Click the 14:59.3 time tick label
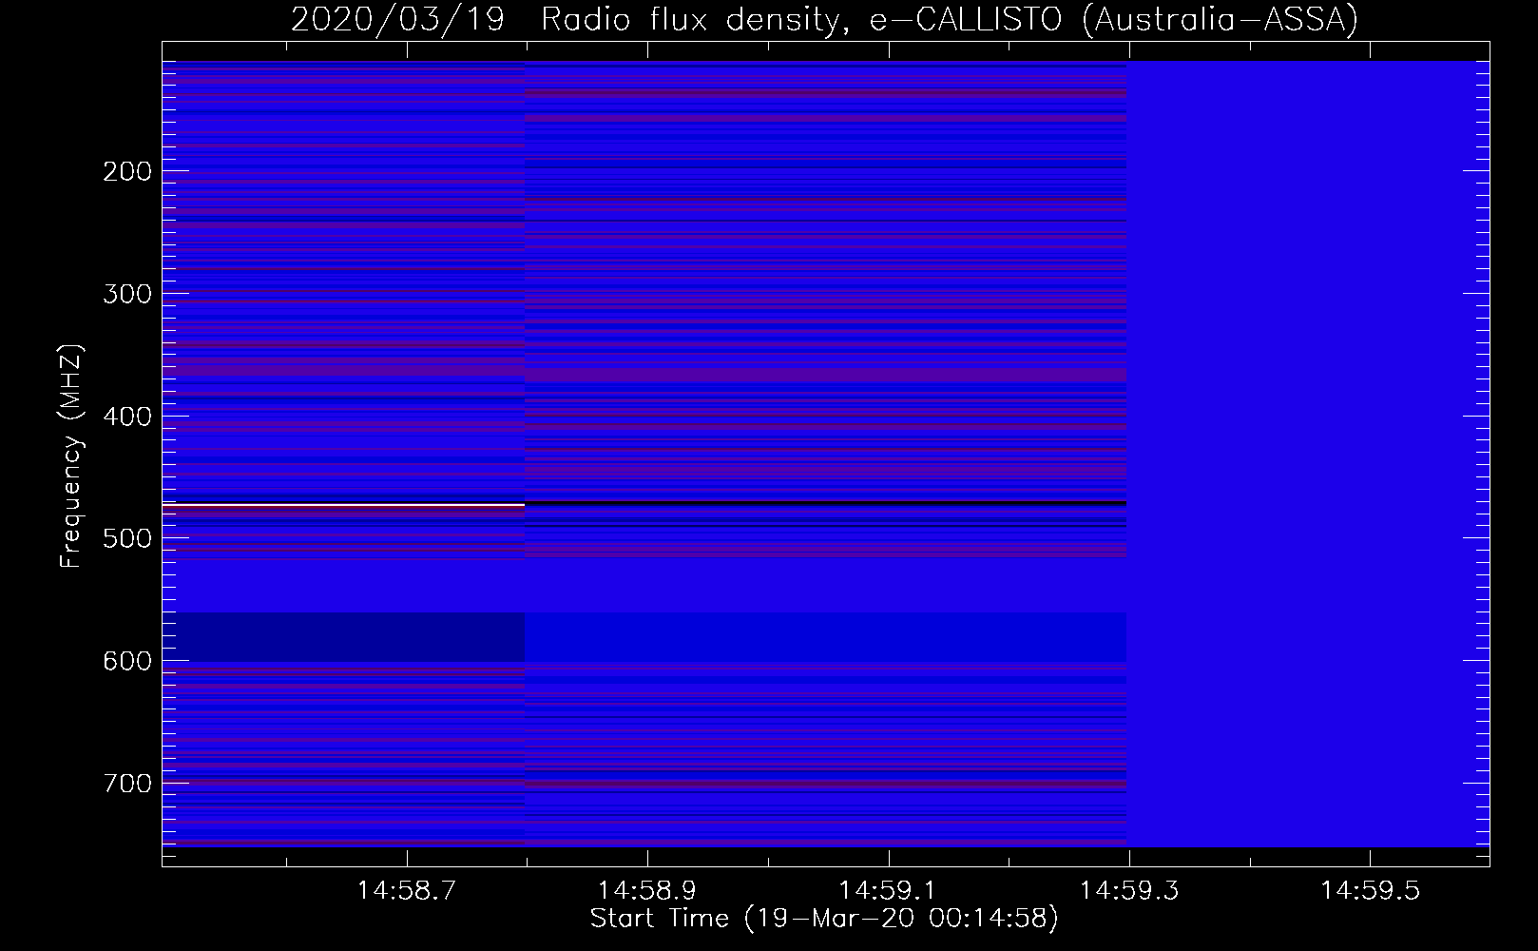1538x951 pixels. point(1128,890)
